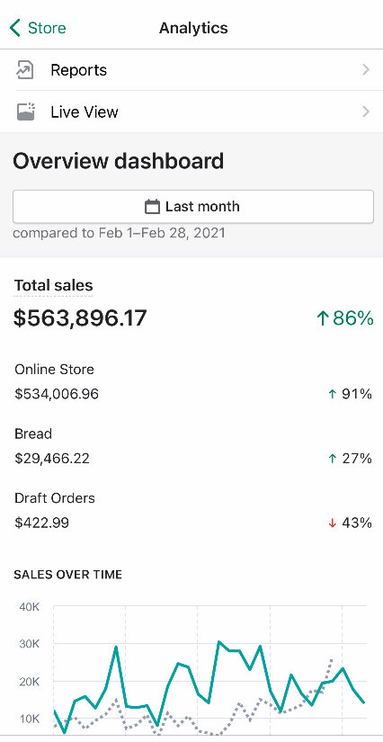Expand Live View via right chevron
This screenshot has height=742, width=383.
pos(366,112)
